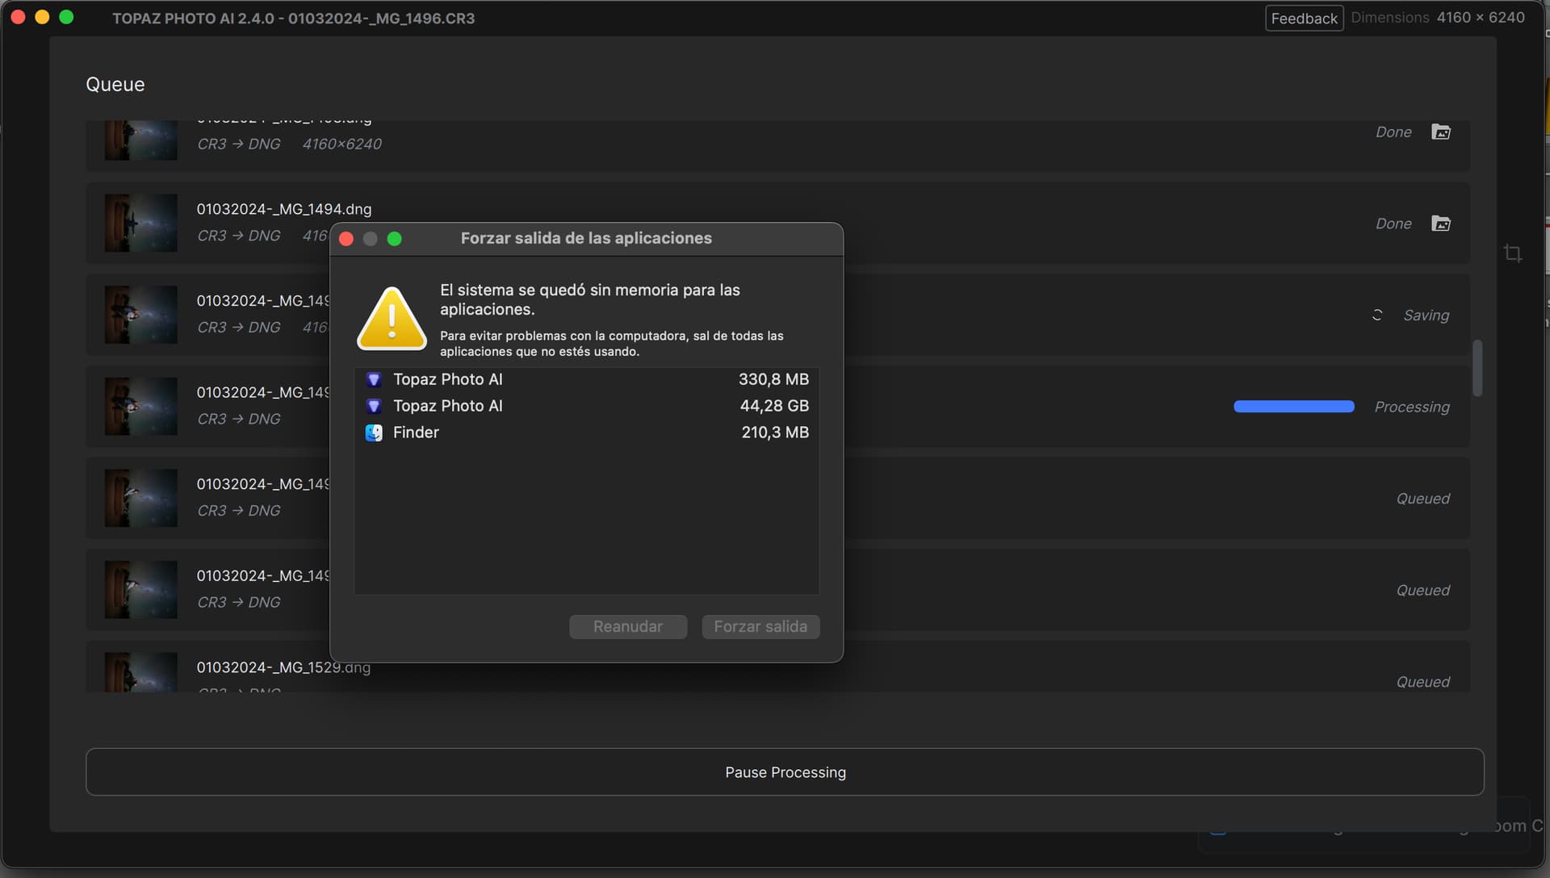Click the queue scrollbar handle

(1479, 368)
